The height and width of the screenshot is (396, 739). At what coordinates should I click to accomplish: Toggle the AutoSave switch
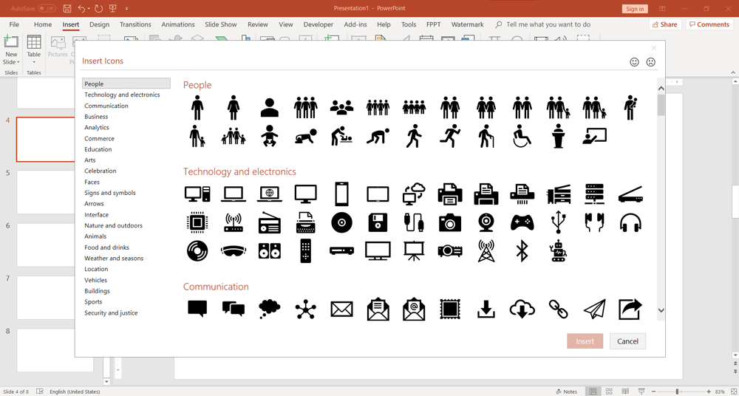tap(47, 9)
